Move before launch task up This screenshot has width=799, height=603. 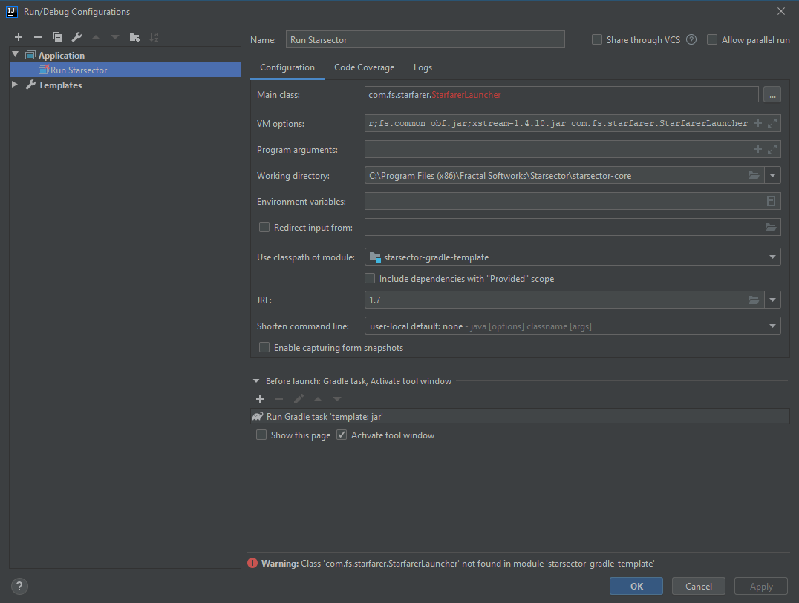tap(318, 399)
